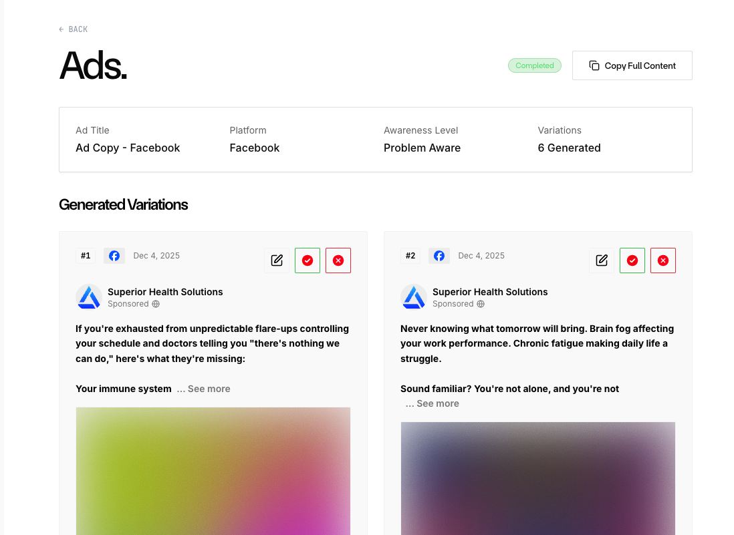Open Superior Health Solutions name in ad #2
The height and width of the screenshot is (535, 734).
point(490,292)
